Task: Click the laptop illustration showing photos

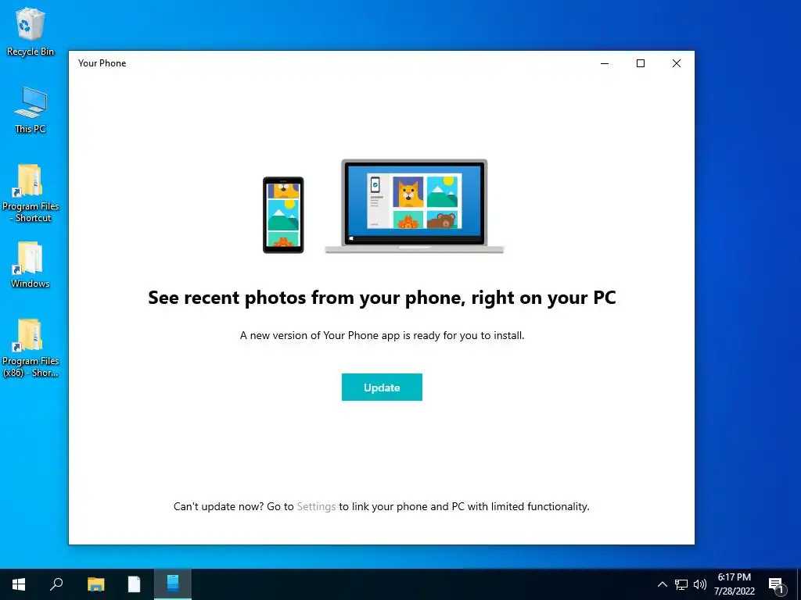Action: tap(415, 206)
